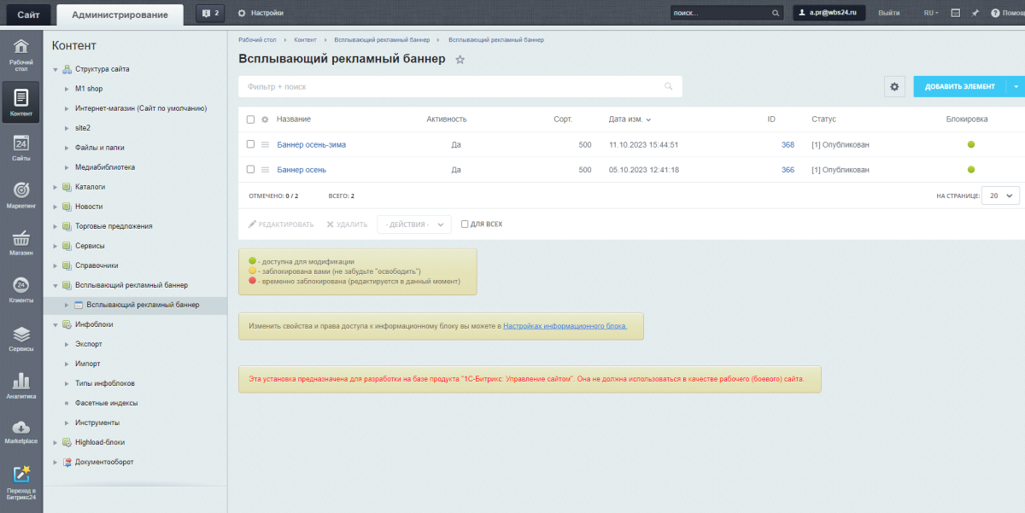Check the Баннер осень row checkbox
Image resolution: width=1025 pixels, height=513 pixels.
(250, 169)
